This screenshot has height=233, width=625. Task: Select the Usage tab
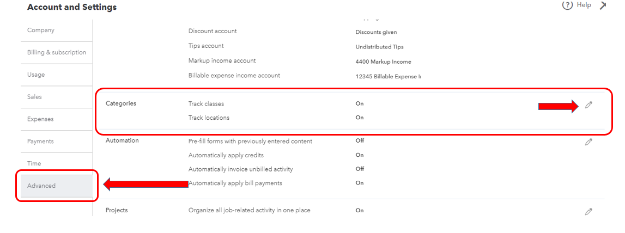tap(36, 75)
